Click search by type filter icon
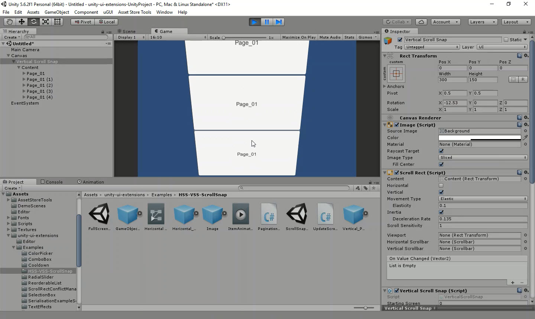 357,188
